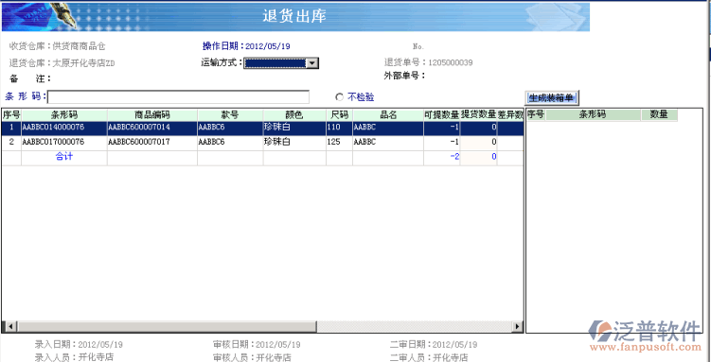This screenshot has height=362, width=711.
Task: Click the 生成装箱单 button
Action: pos(552,97)
